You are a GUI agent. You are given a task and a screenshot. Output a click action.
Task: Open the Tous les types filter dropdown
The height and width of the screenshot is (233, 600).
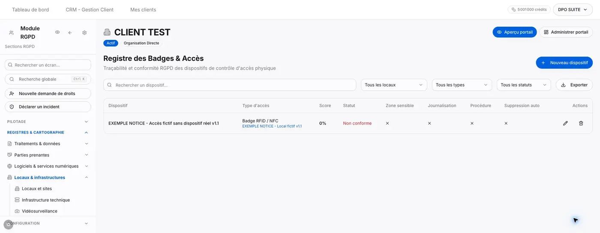[462, 85]
